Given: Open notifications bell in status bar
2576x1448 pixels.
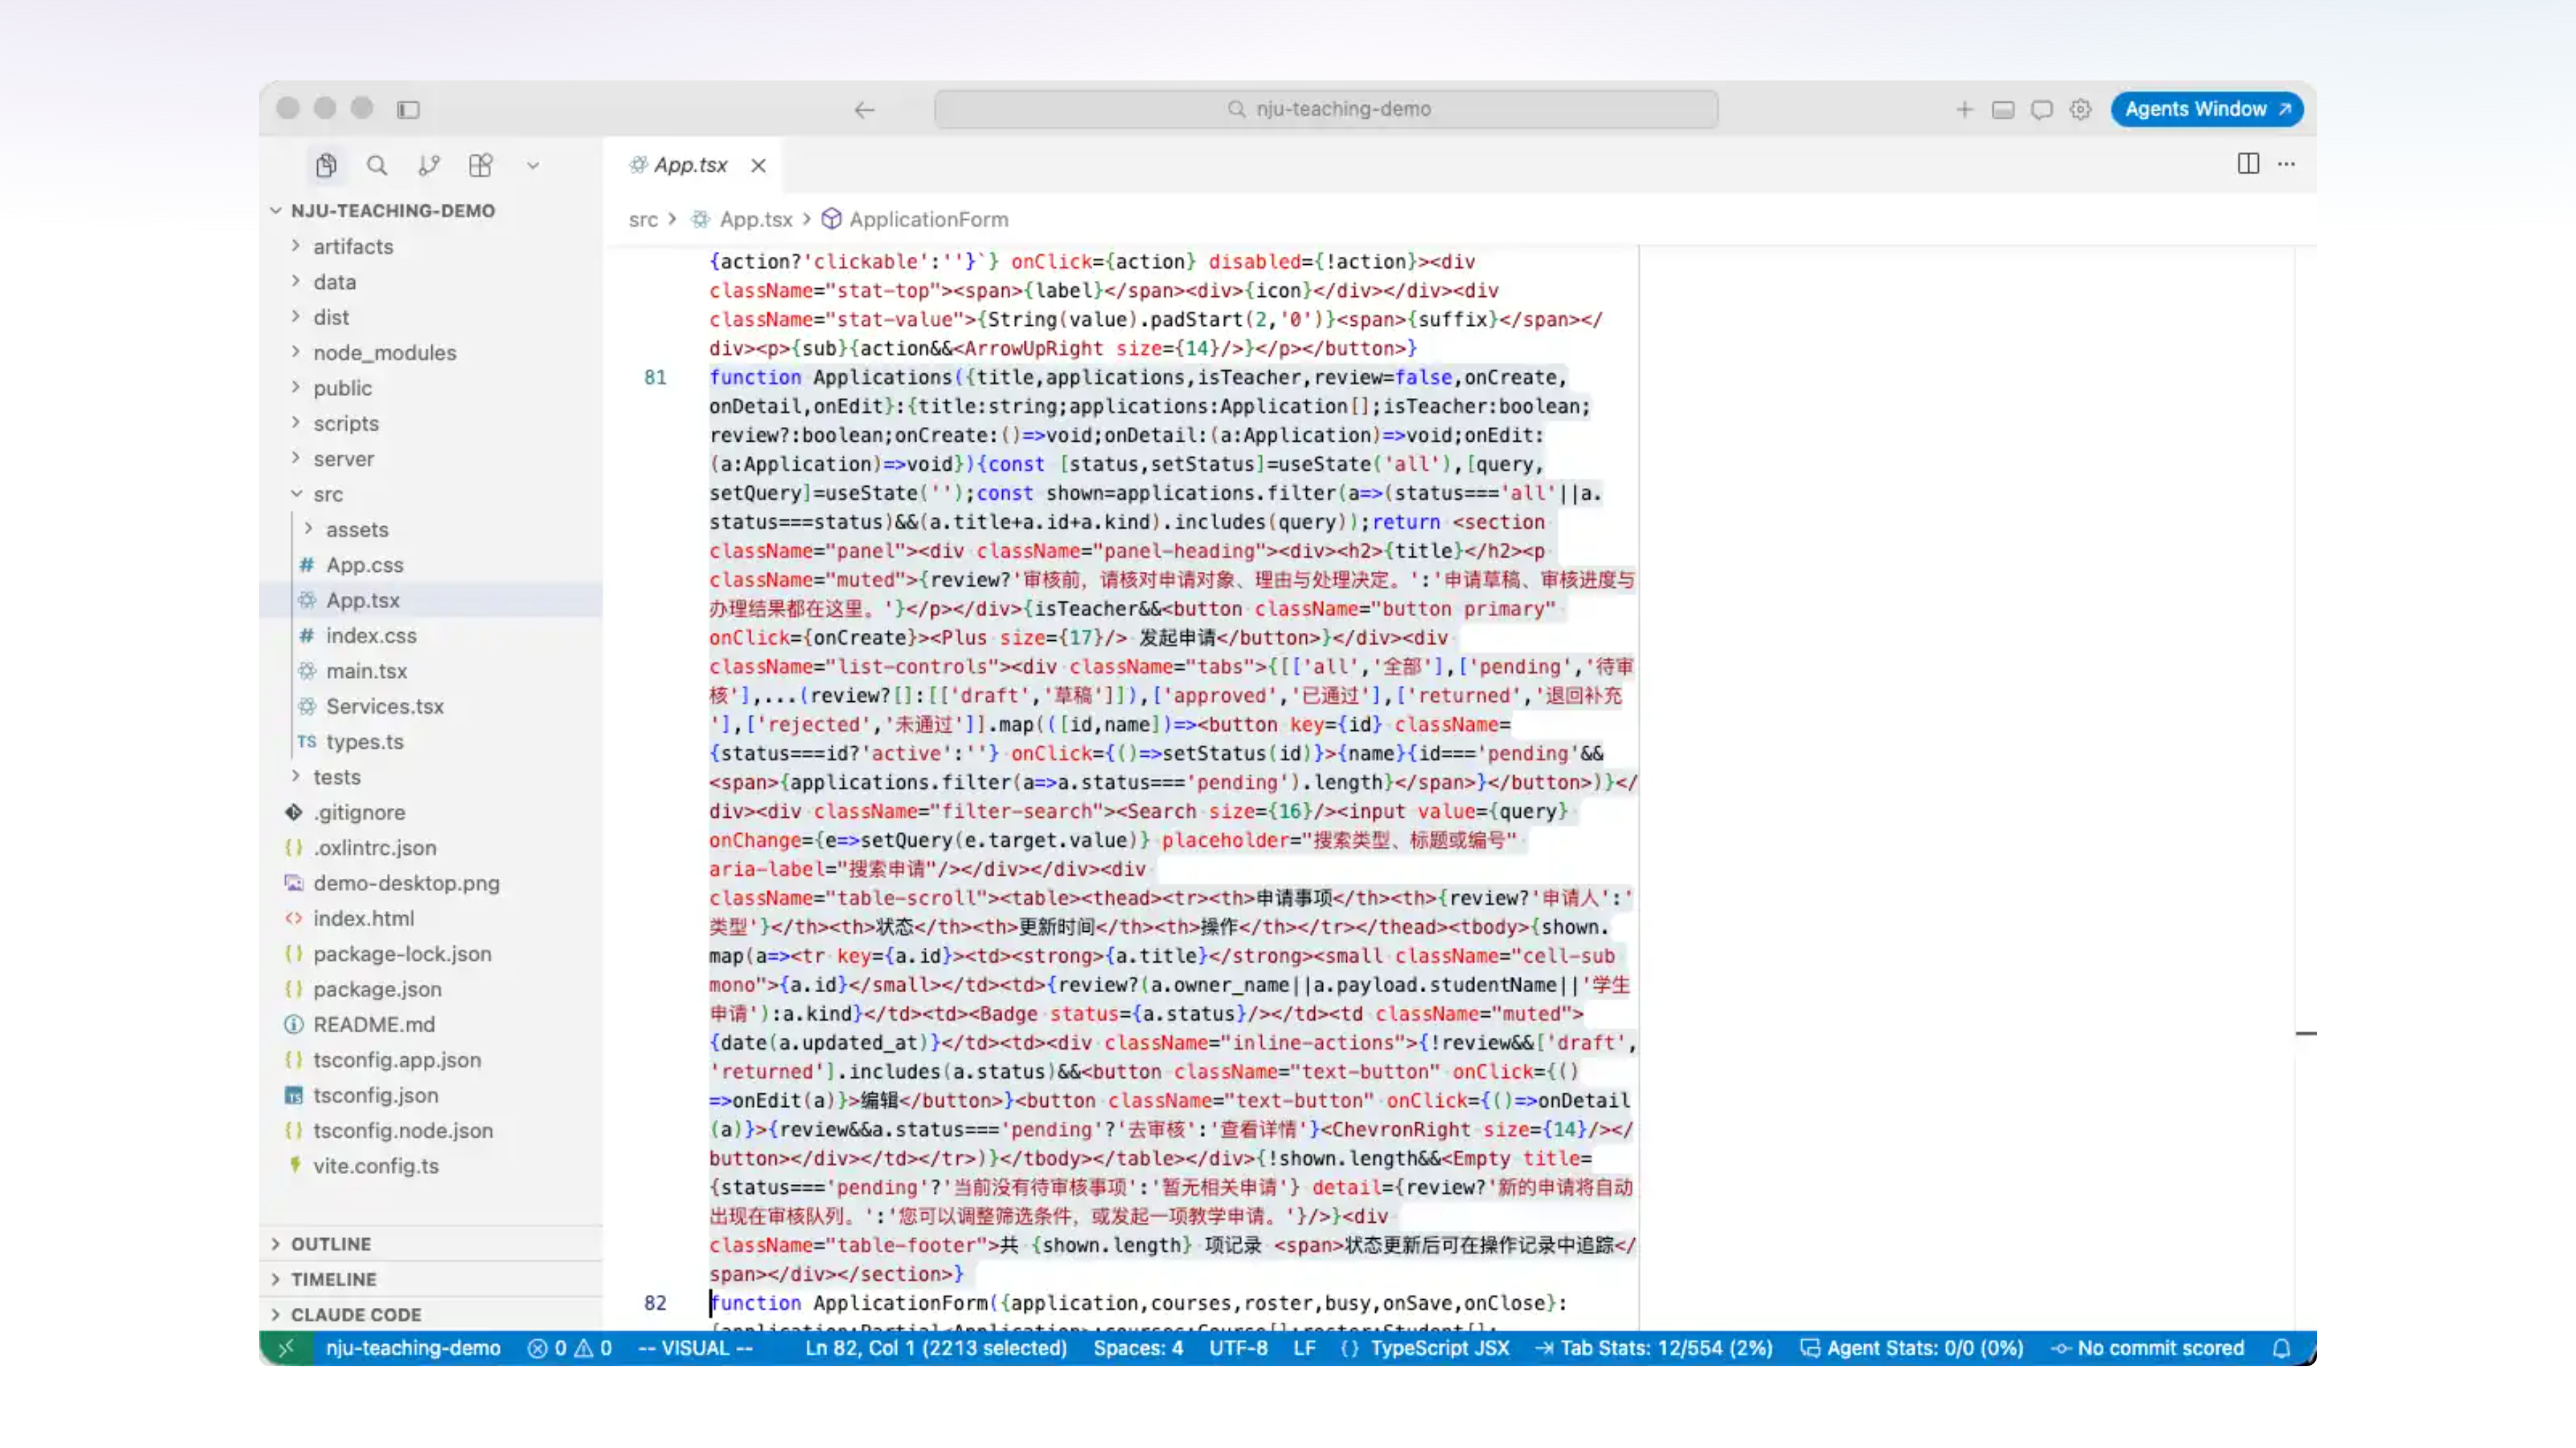Looking at the screenshot, I should pyautogui.click(x=2281, y=1349).
